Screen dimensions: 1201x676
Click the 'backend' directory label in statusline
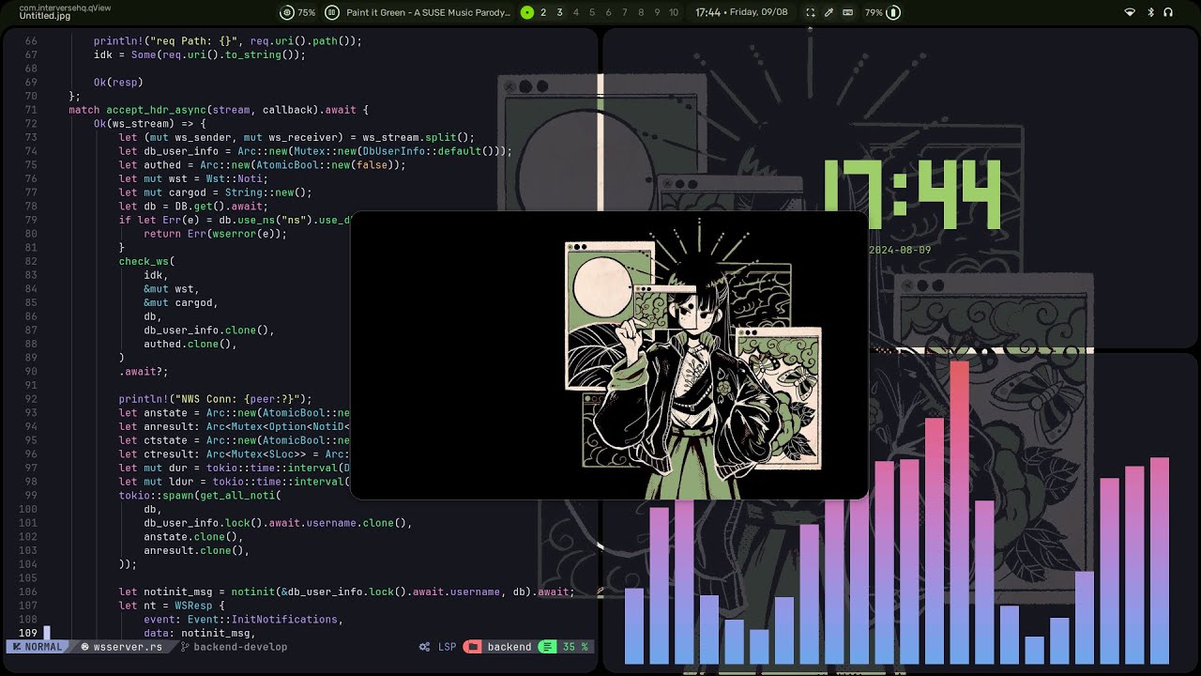click(x=509, y=647)
